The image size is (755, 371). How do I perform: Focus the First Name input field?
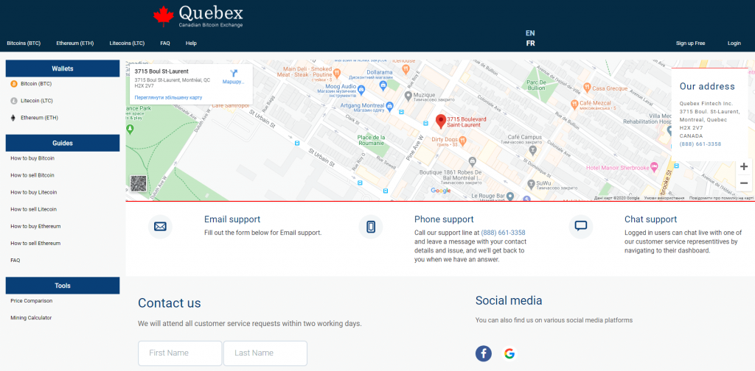(180, 353)
